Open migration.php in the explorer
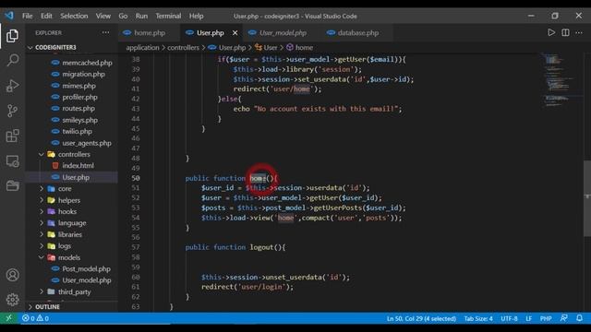The image size is (591, 332). click(83, 74)
